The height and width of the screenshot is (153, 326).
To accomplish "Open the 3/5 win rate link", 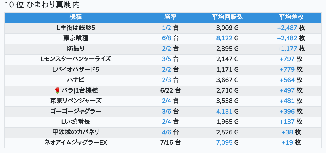I will coord(166,59).
